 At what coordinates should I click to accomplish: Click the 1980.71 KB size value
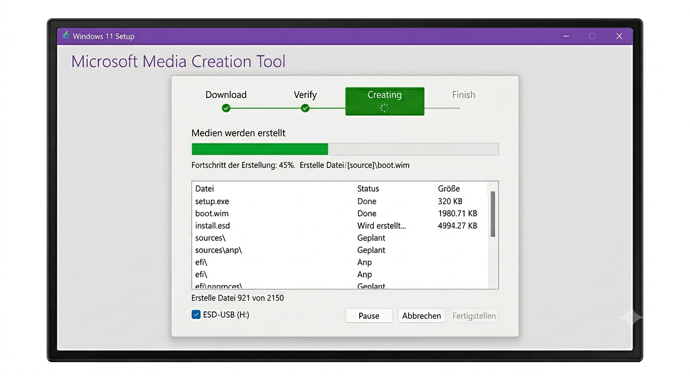pos(458,213)
